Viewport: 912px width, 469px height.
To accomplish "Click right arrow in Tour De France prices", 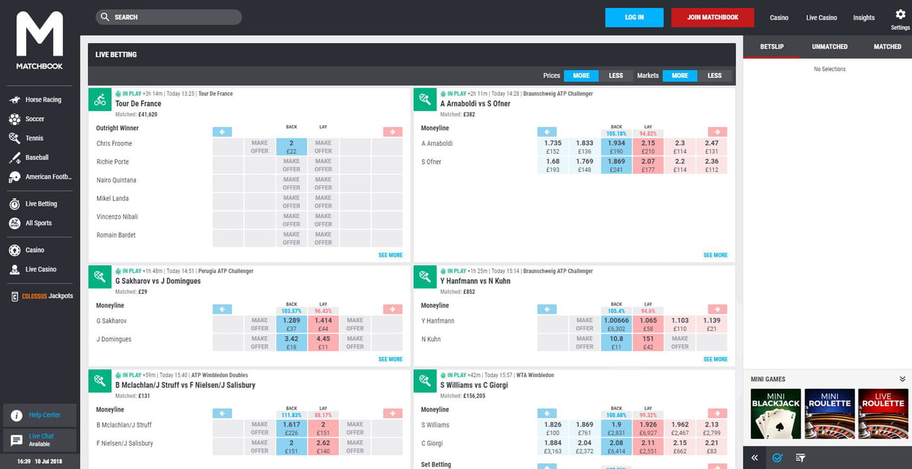I will 393,132.
